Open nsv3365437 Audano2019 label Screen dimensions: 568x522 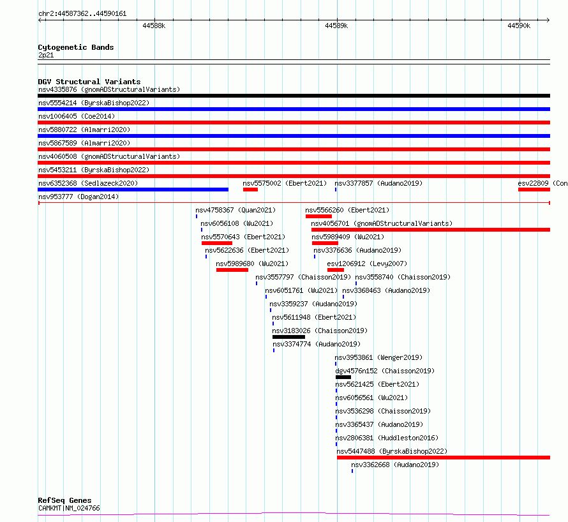coord(379,424)
